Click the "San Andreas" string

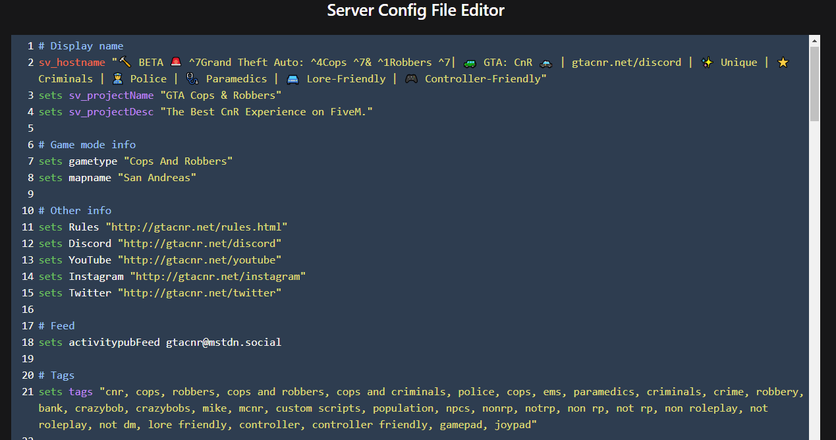[157, 178]
